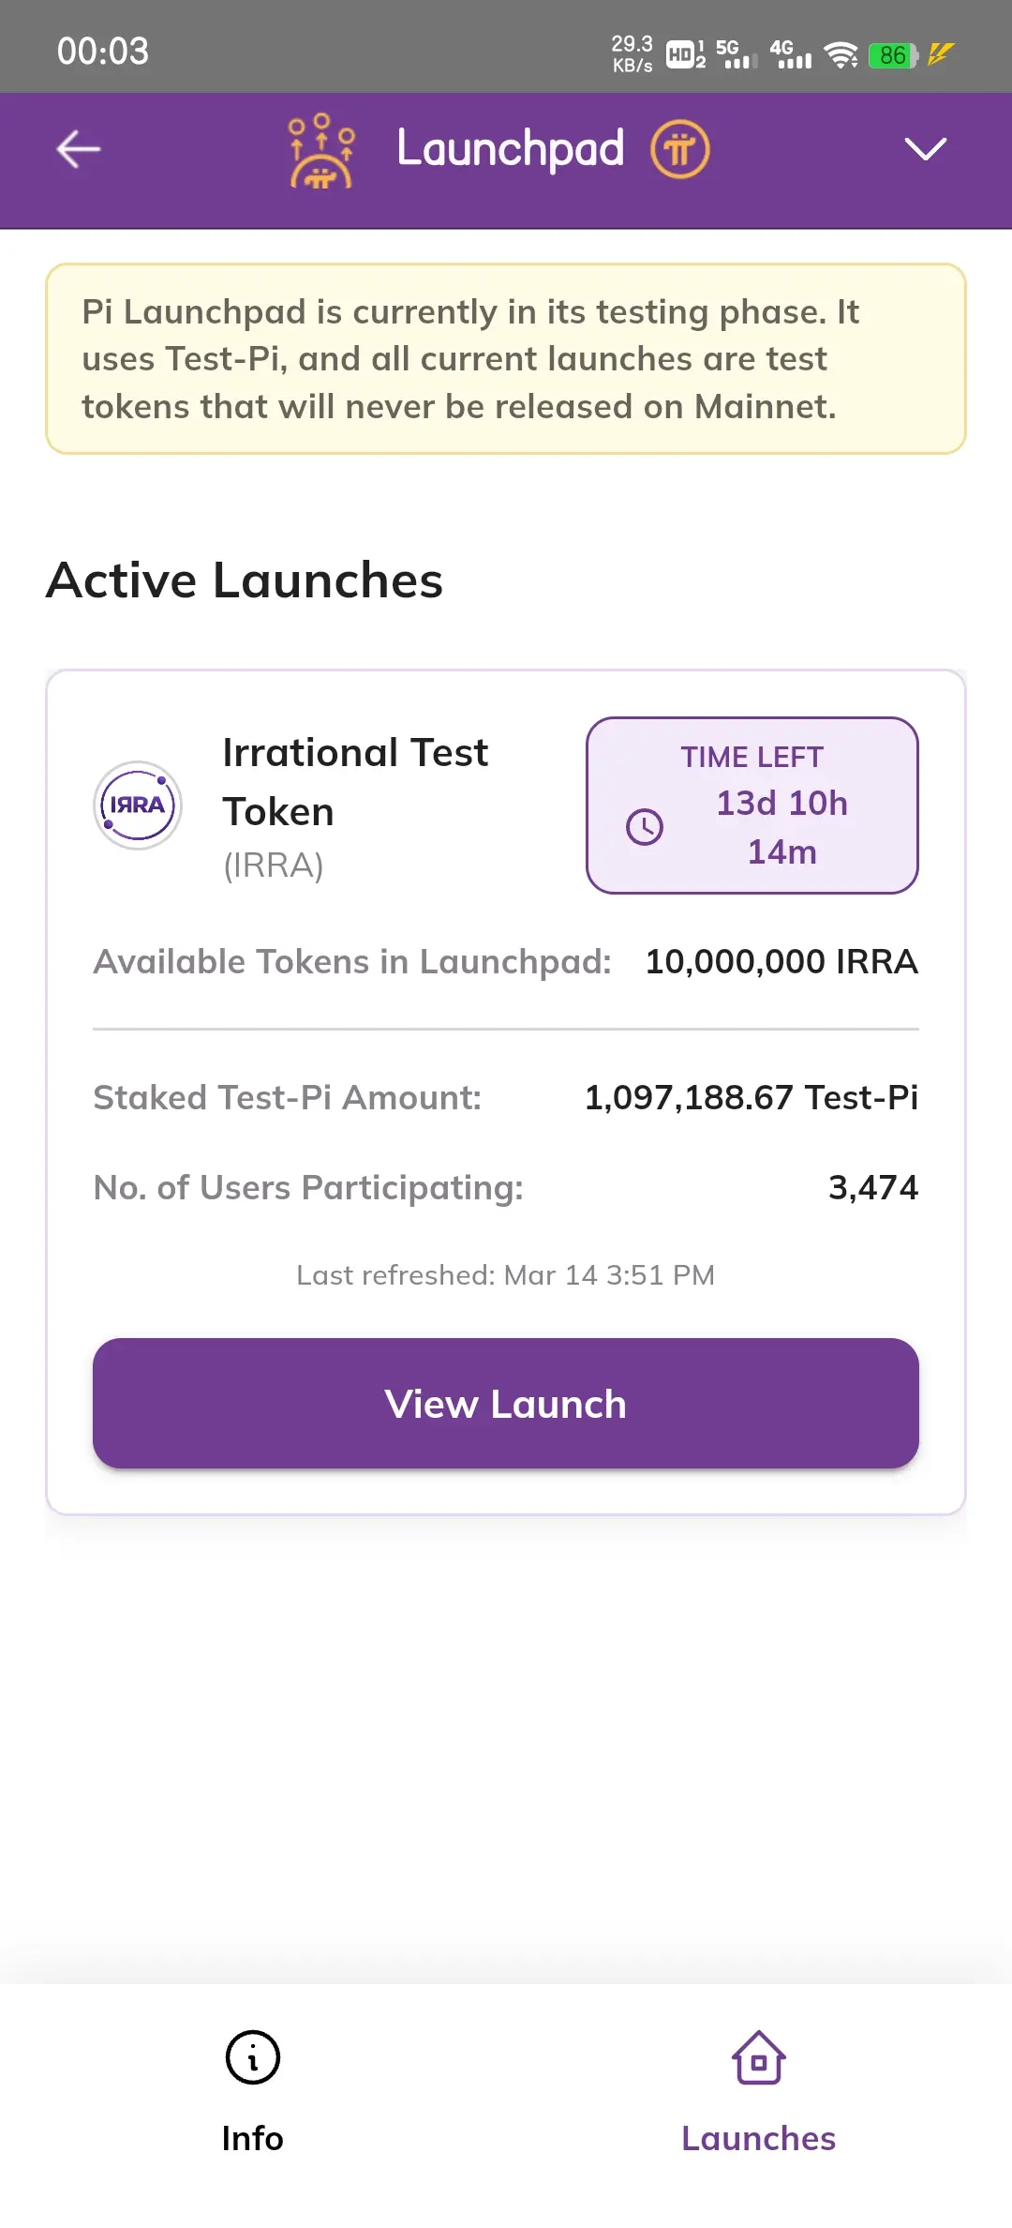Tap the Launchpad rocket logo icon
This screenshot has height=2228, width=1012.
tap(321, 151)
